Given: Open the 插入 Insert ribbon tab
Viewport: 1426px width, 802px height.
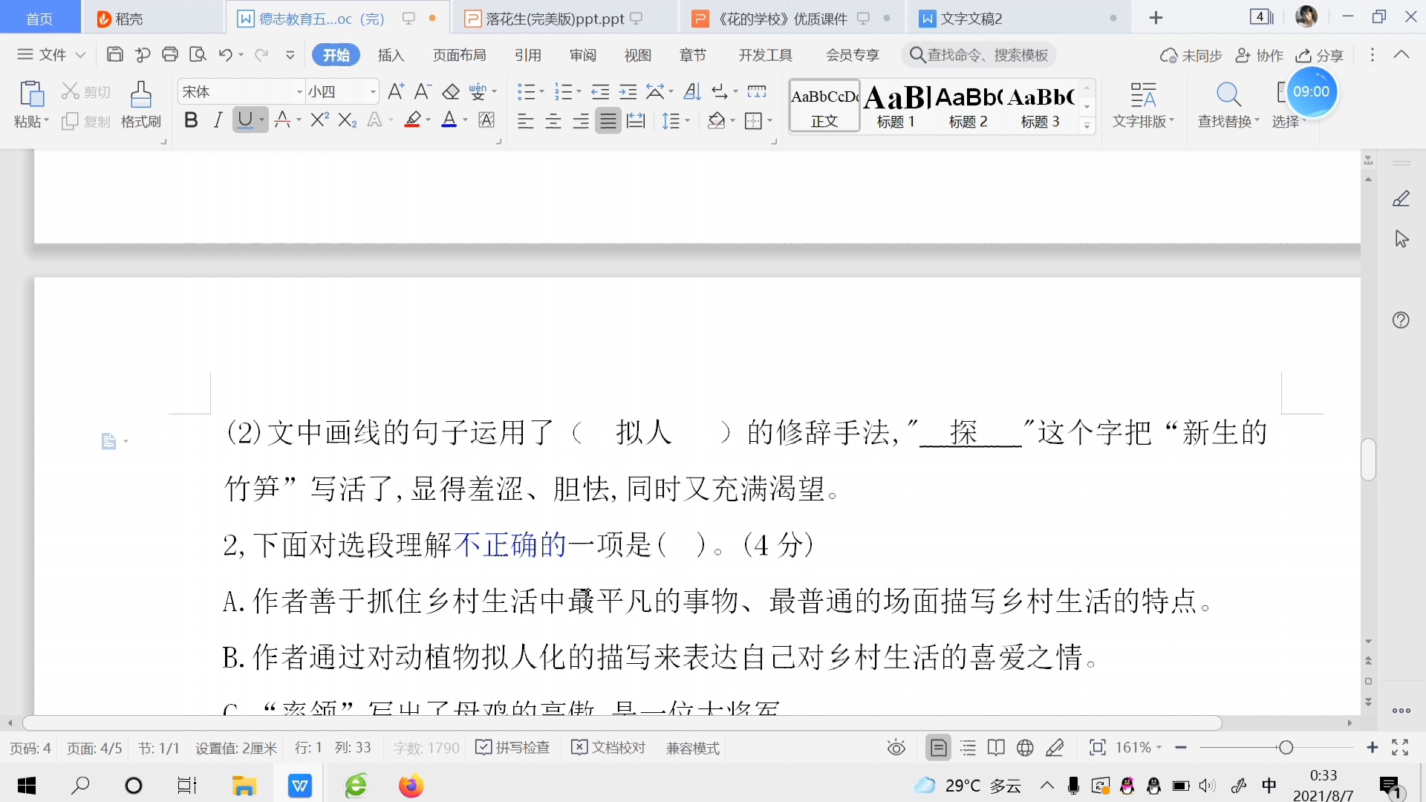Looking at the screenshot, I should [x=391, y=55].
